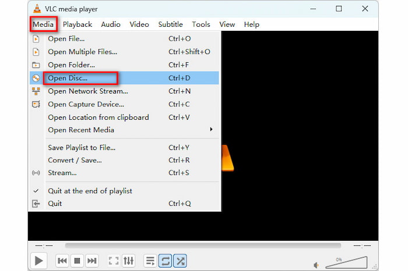The image size is (408, 271).
Task: Mute audio via speaker icon
Action: pos(316,265)
